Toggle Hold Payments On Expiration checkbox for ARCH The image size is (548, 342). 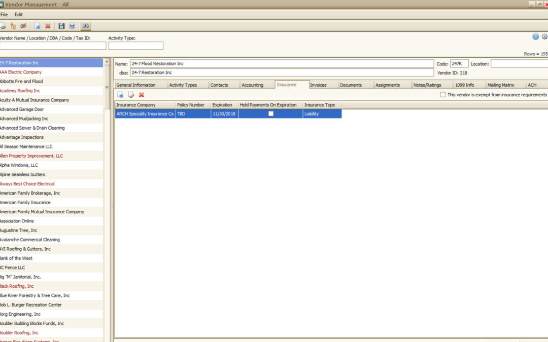271,114
